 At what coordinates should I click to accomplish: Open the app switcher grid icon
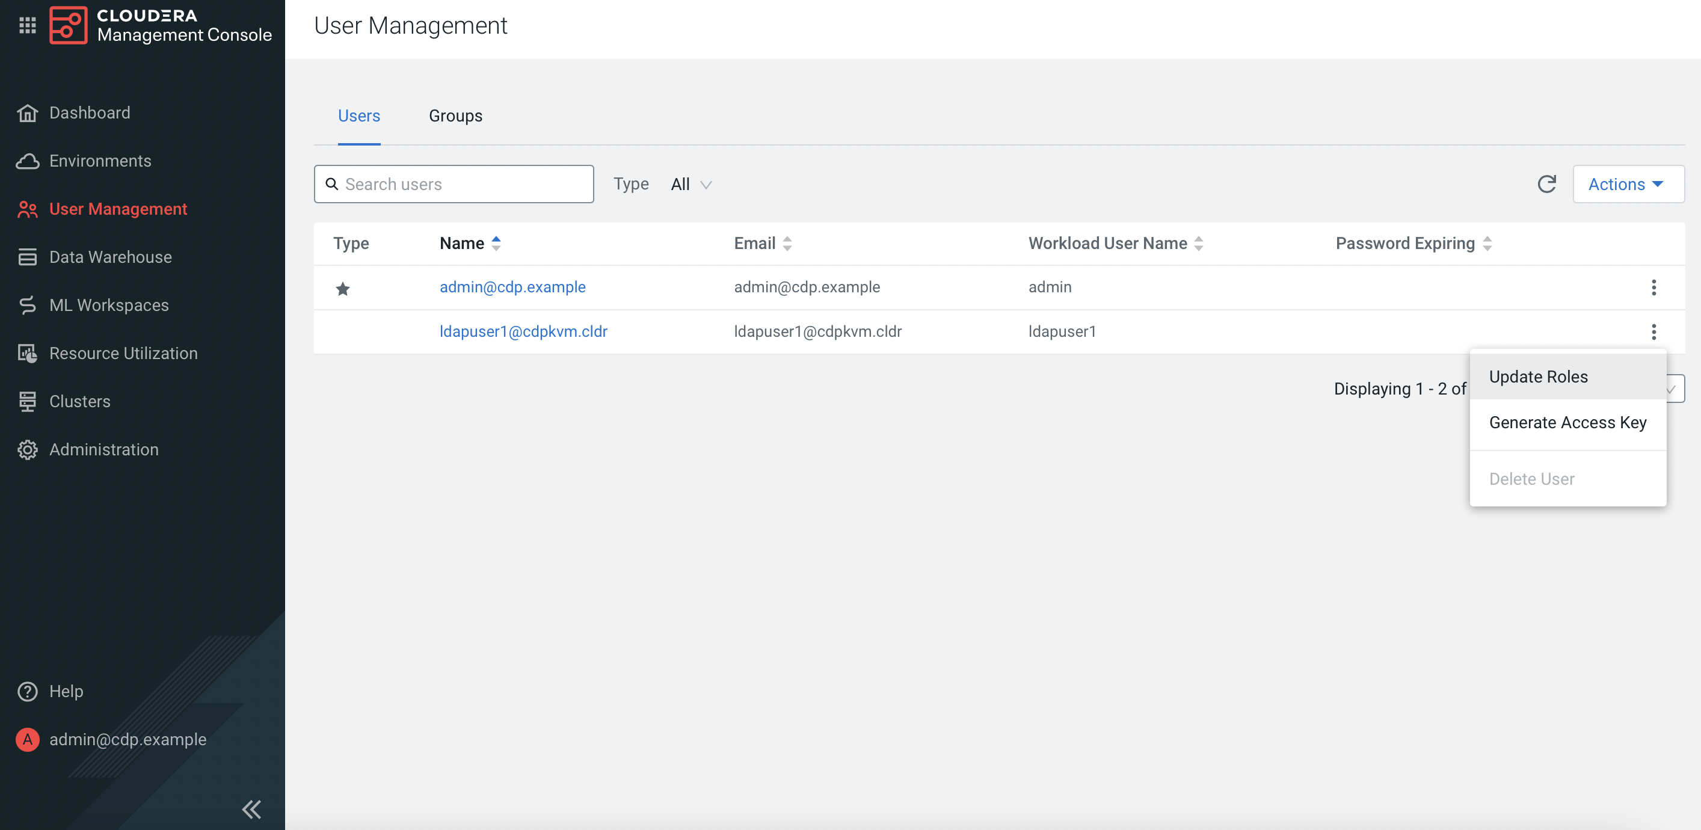tap(27, 25)
